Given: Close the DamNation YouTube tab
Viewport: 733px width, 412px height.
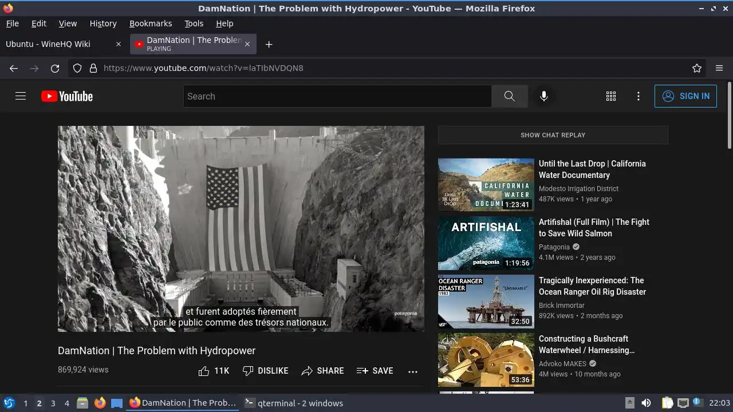Looking at the screenshot, I should pos(247,44).
